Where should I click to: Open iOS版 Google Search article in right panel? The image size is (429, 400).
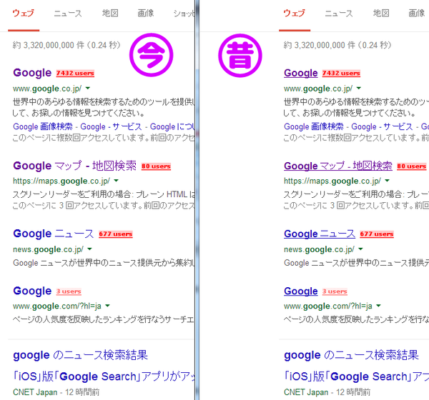357,376
